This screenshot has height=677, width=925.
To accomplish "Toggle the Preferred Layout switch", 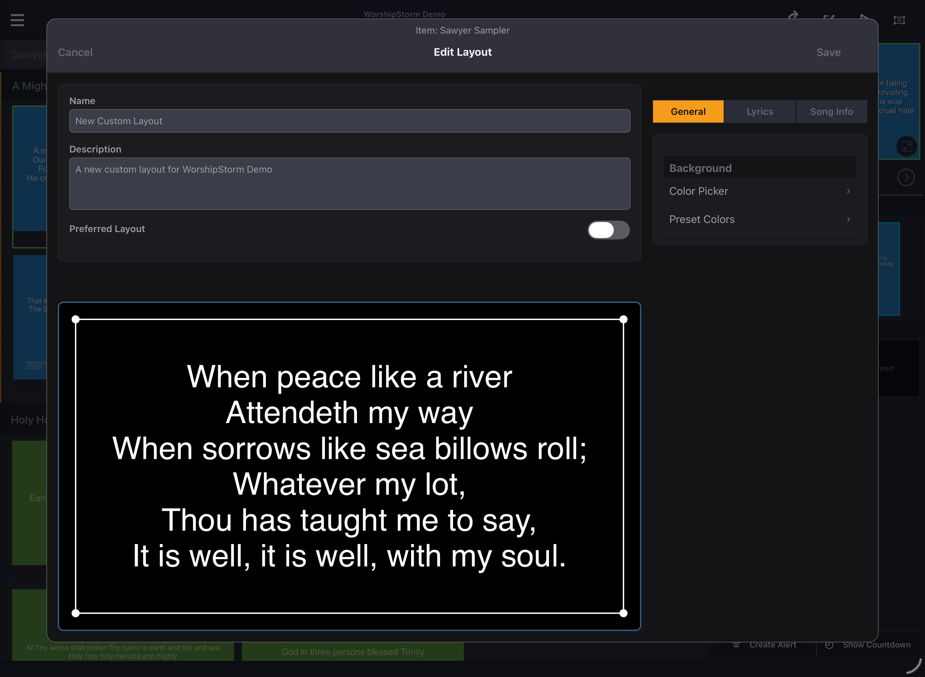I will [608, 230].
